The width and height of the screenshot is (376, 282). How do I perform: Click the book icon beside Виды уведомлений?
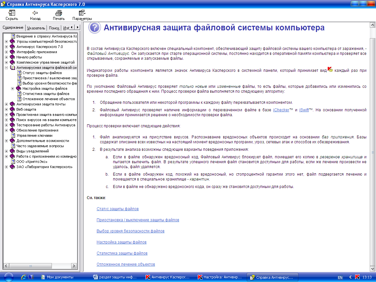(12, 151)
